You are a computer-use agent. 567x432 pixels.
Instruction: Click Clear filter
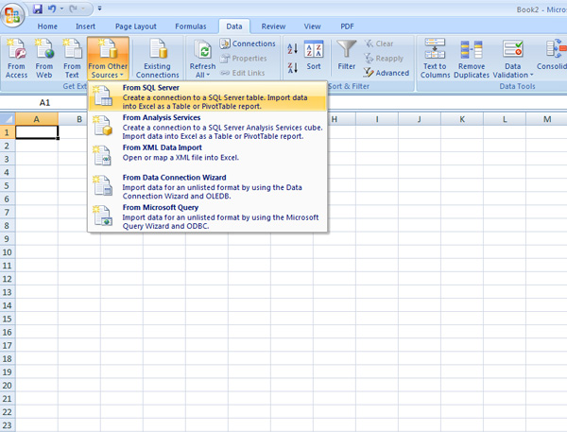coord(379,43)
